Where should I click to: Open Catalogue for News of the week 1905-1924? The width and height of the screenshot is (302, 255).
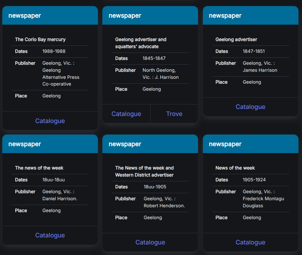[250, 242]
